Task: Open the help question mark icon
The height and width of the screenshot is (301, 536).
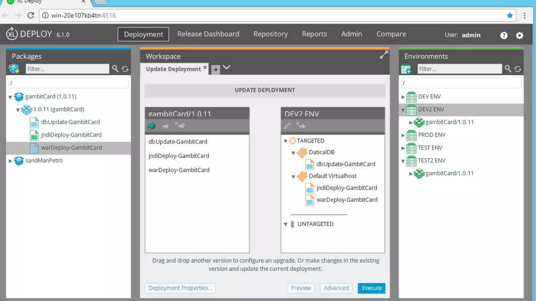Action: point(504,35)
